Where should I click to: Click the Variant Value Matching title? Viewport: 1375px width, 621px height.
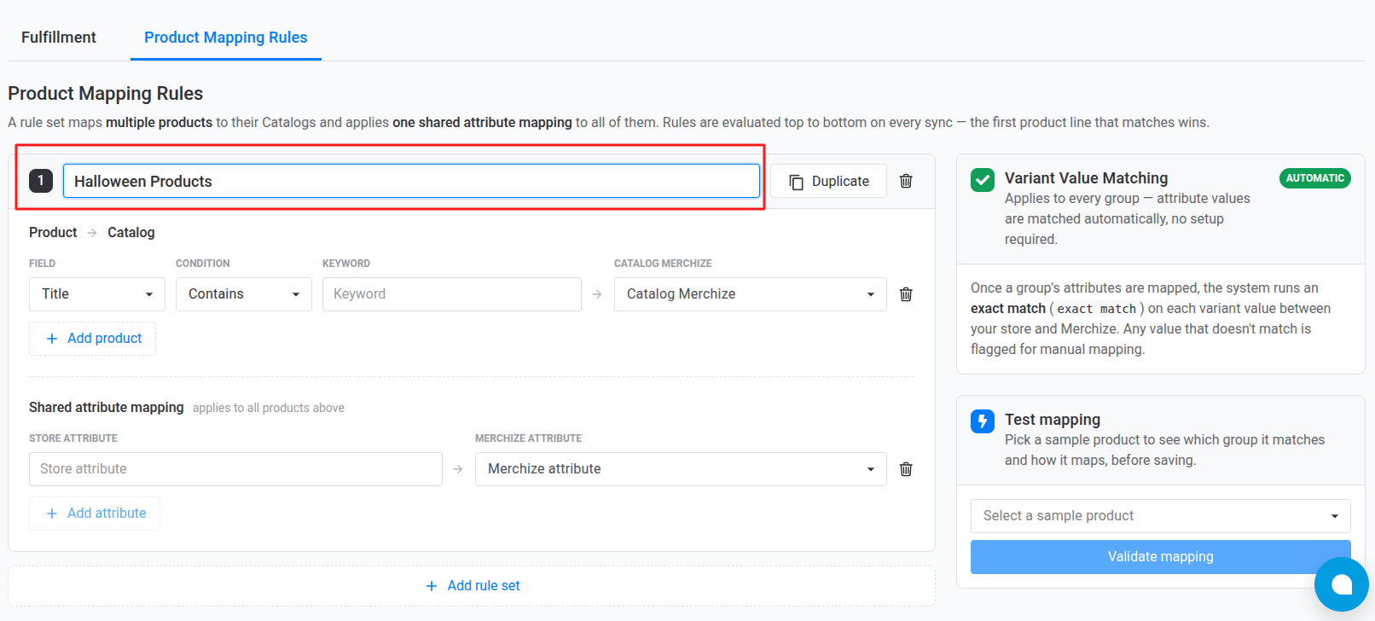(x=1086, y=178)
